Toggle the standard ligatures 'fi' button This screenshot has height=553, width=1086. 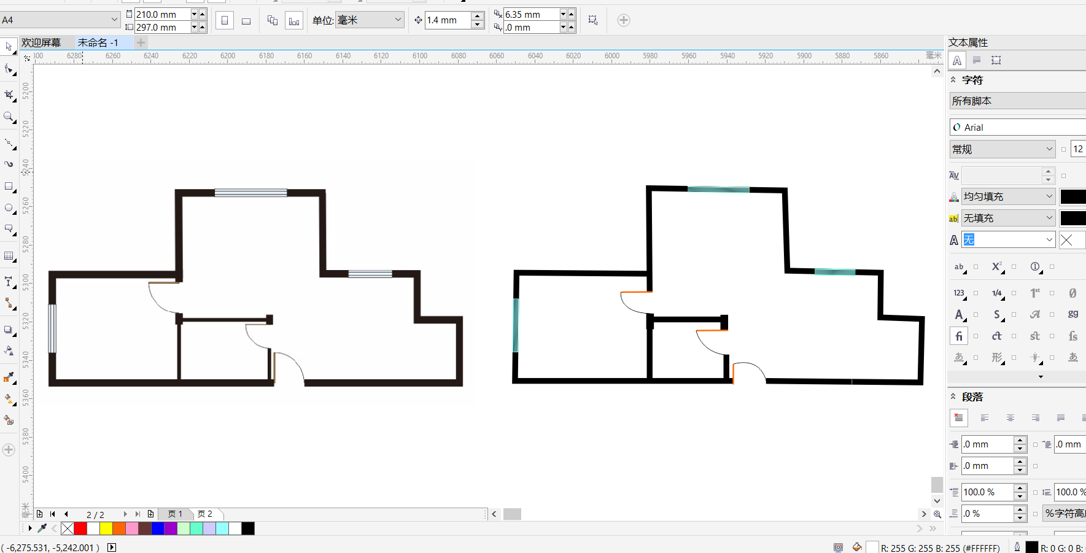(x=958, y=336)
